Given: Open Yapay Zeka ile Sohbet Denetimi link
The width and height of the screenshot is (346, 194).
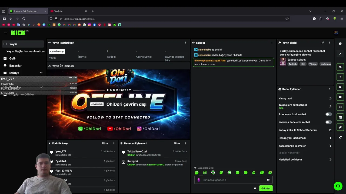Looking at the screenshot, I should click(x=305, y=130).
